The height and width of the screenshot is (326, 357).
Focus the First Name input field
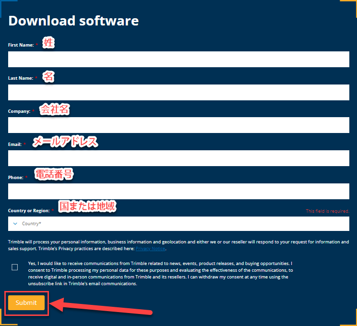point(178,60)
